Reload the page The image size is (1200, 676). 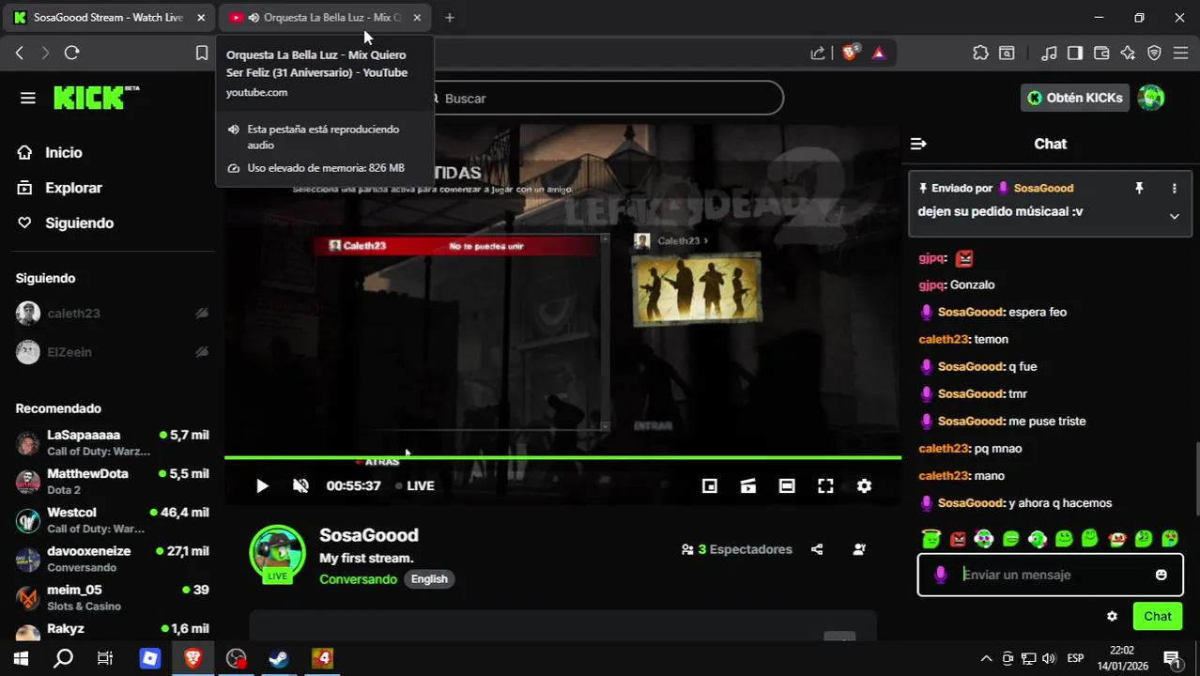(71, 54)
